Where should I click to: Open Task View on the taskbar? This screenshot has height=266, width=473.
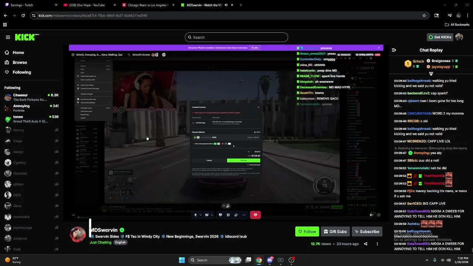[248, 260]
